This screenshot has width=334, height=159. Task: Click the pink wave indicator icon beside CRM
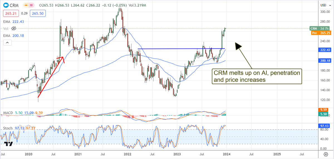[x=32, y=5]
